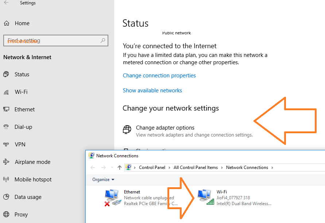325x223 pixels.
Task: Open the Organize dropdown menu
Action: pyautogui.click(x=103, y=180)
